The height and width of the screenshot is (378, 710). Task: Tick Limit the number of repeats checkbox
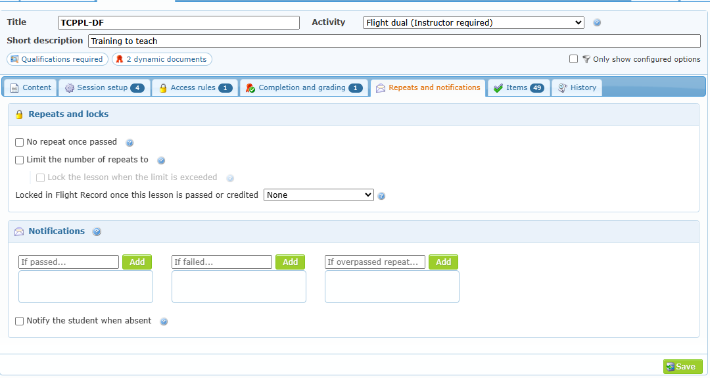pos(20,160)
